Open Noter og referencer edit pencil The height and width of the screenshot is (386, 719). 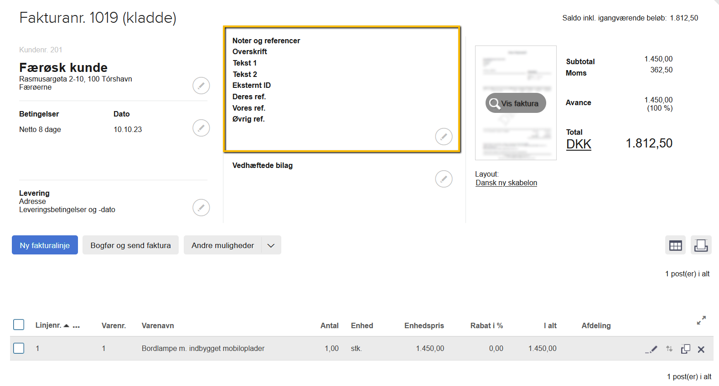tap(444, 137)
